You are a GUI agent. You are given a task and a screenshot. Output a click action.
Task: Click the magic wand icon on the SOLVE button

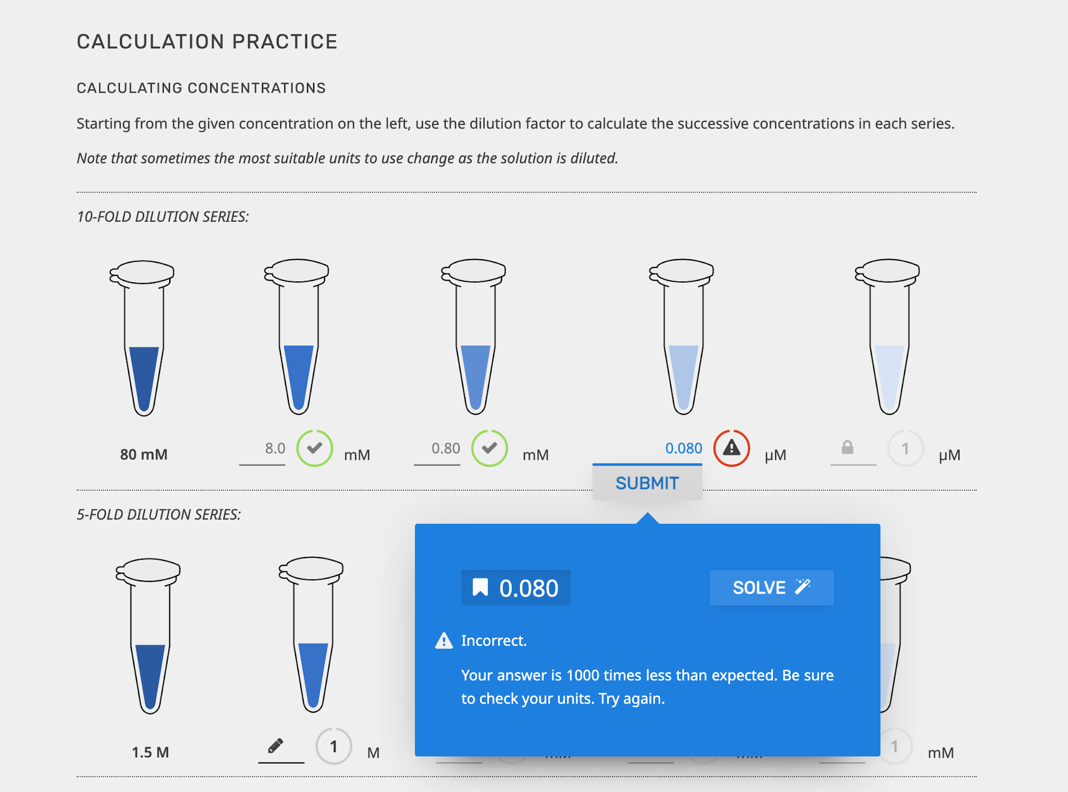[x=803, y=586]
